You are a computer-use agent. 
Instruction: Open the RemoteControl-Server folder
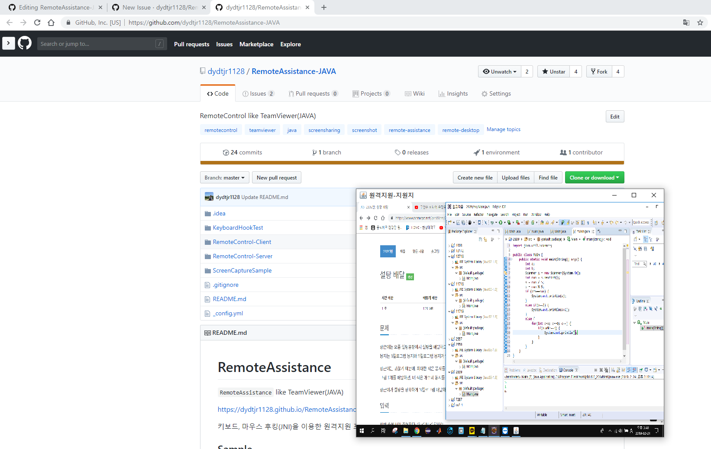242,256
